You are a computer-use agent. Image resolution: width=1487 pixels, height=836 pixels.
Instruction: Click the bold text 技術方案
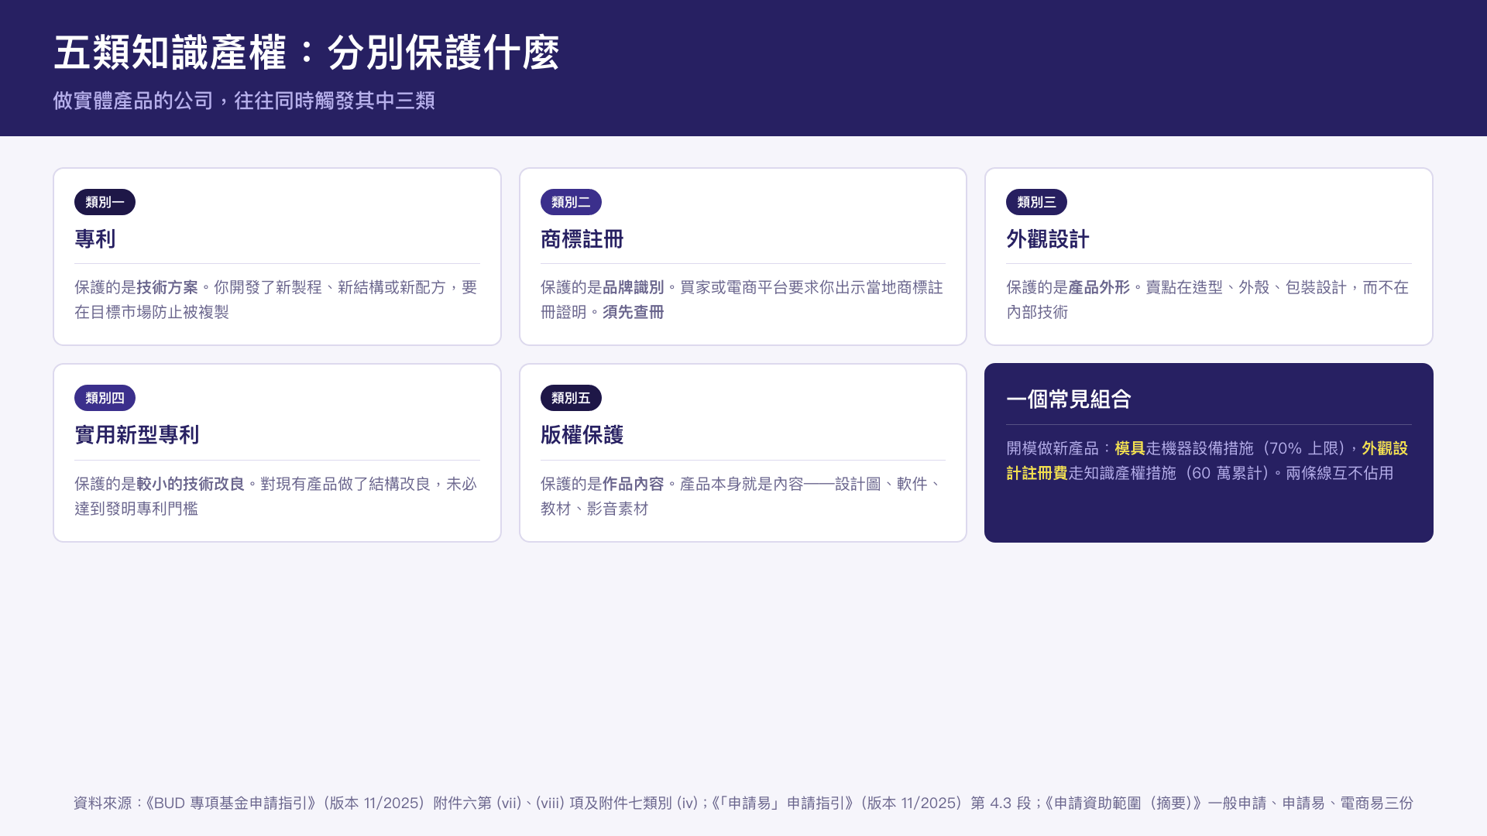point(167,287)
